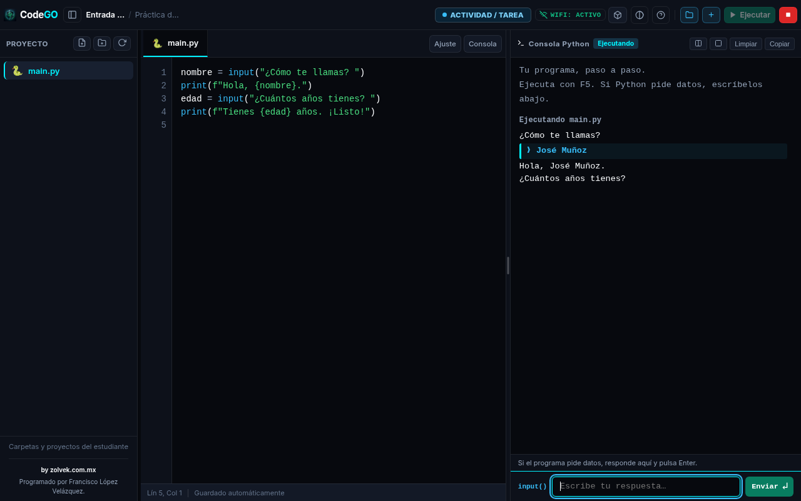This screenshot has width=801, height=501.
Task: Toggle the contrast theme icon
Action: 640,14
